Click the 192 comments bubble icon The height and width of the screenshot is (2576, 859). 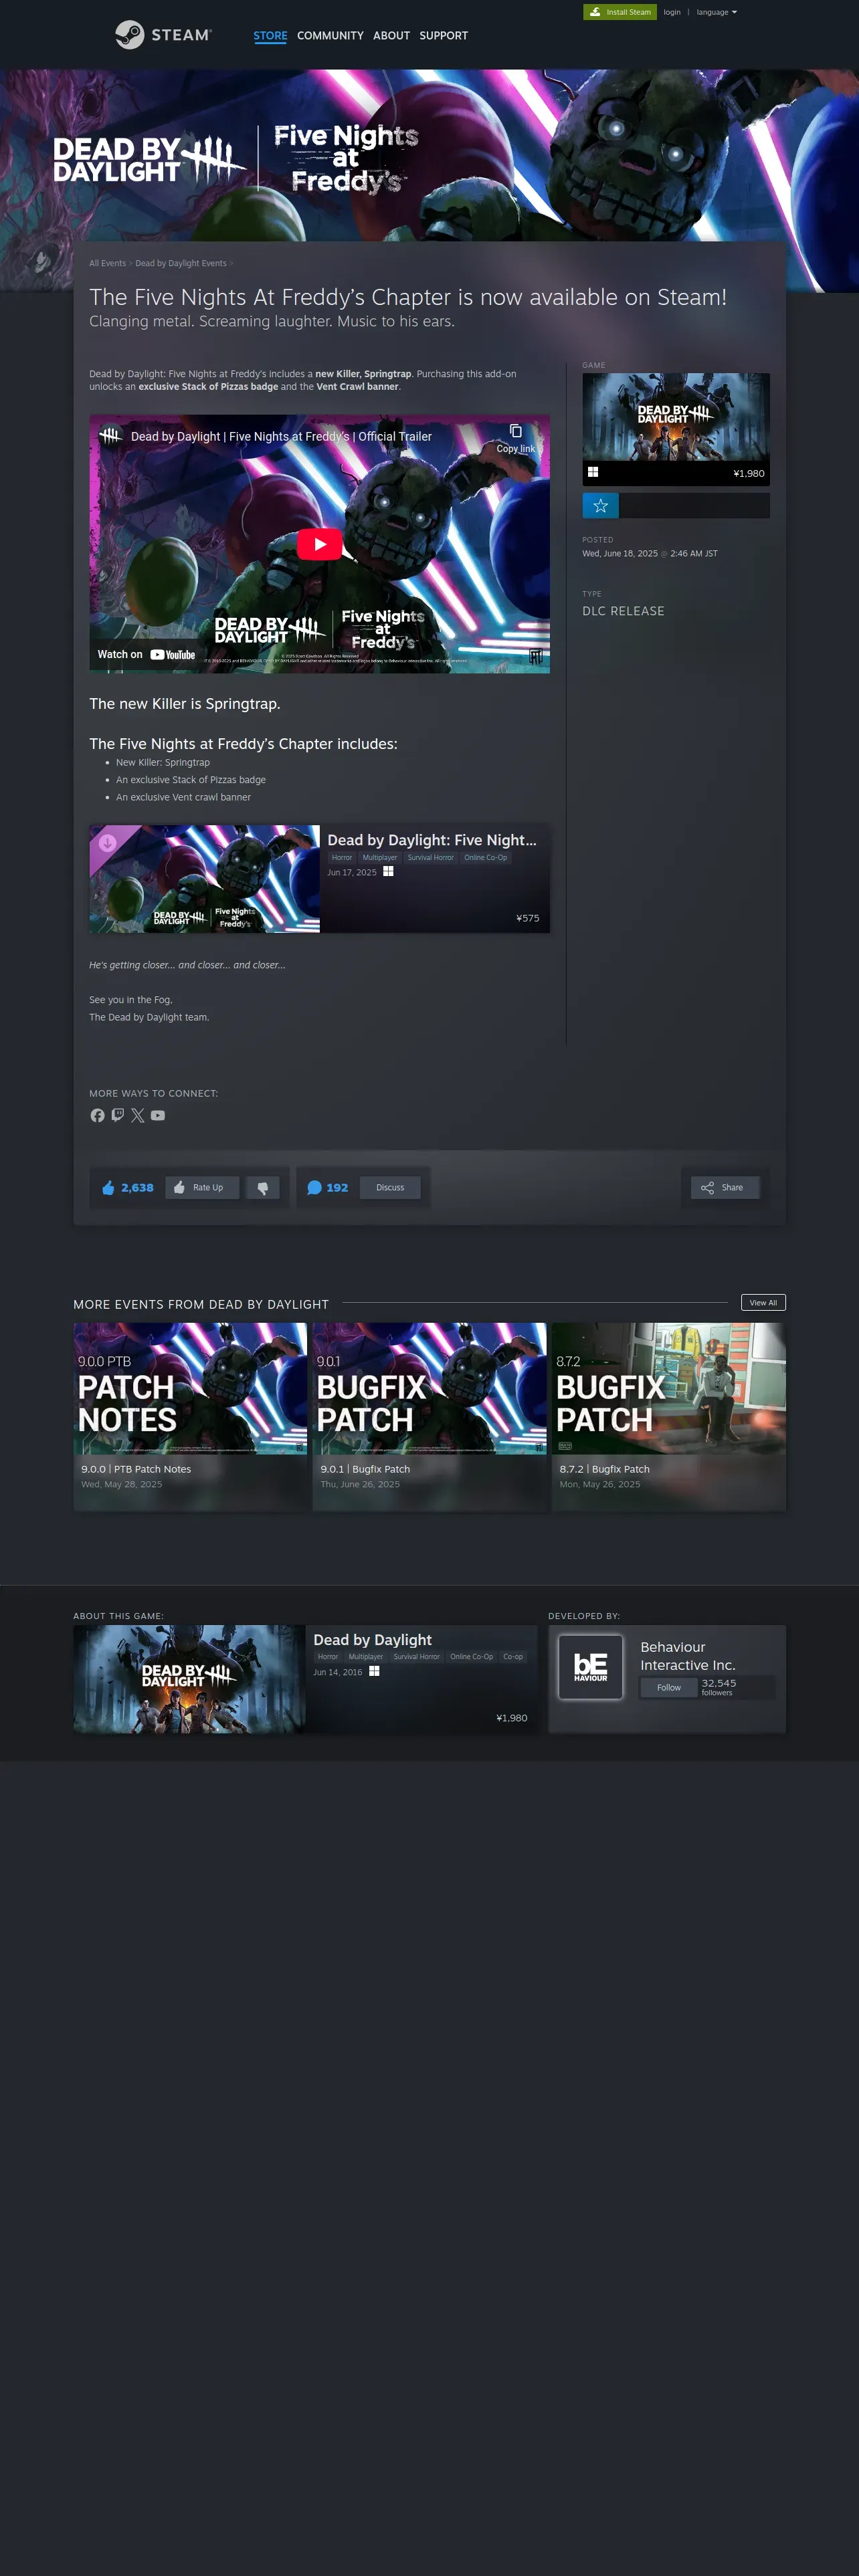tap(314, 1188)
